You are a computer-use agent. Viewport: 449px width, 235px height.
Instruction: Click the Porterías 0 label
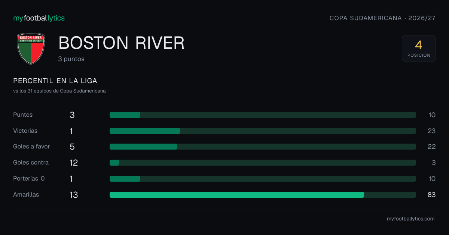coord(29,179)
